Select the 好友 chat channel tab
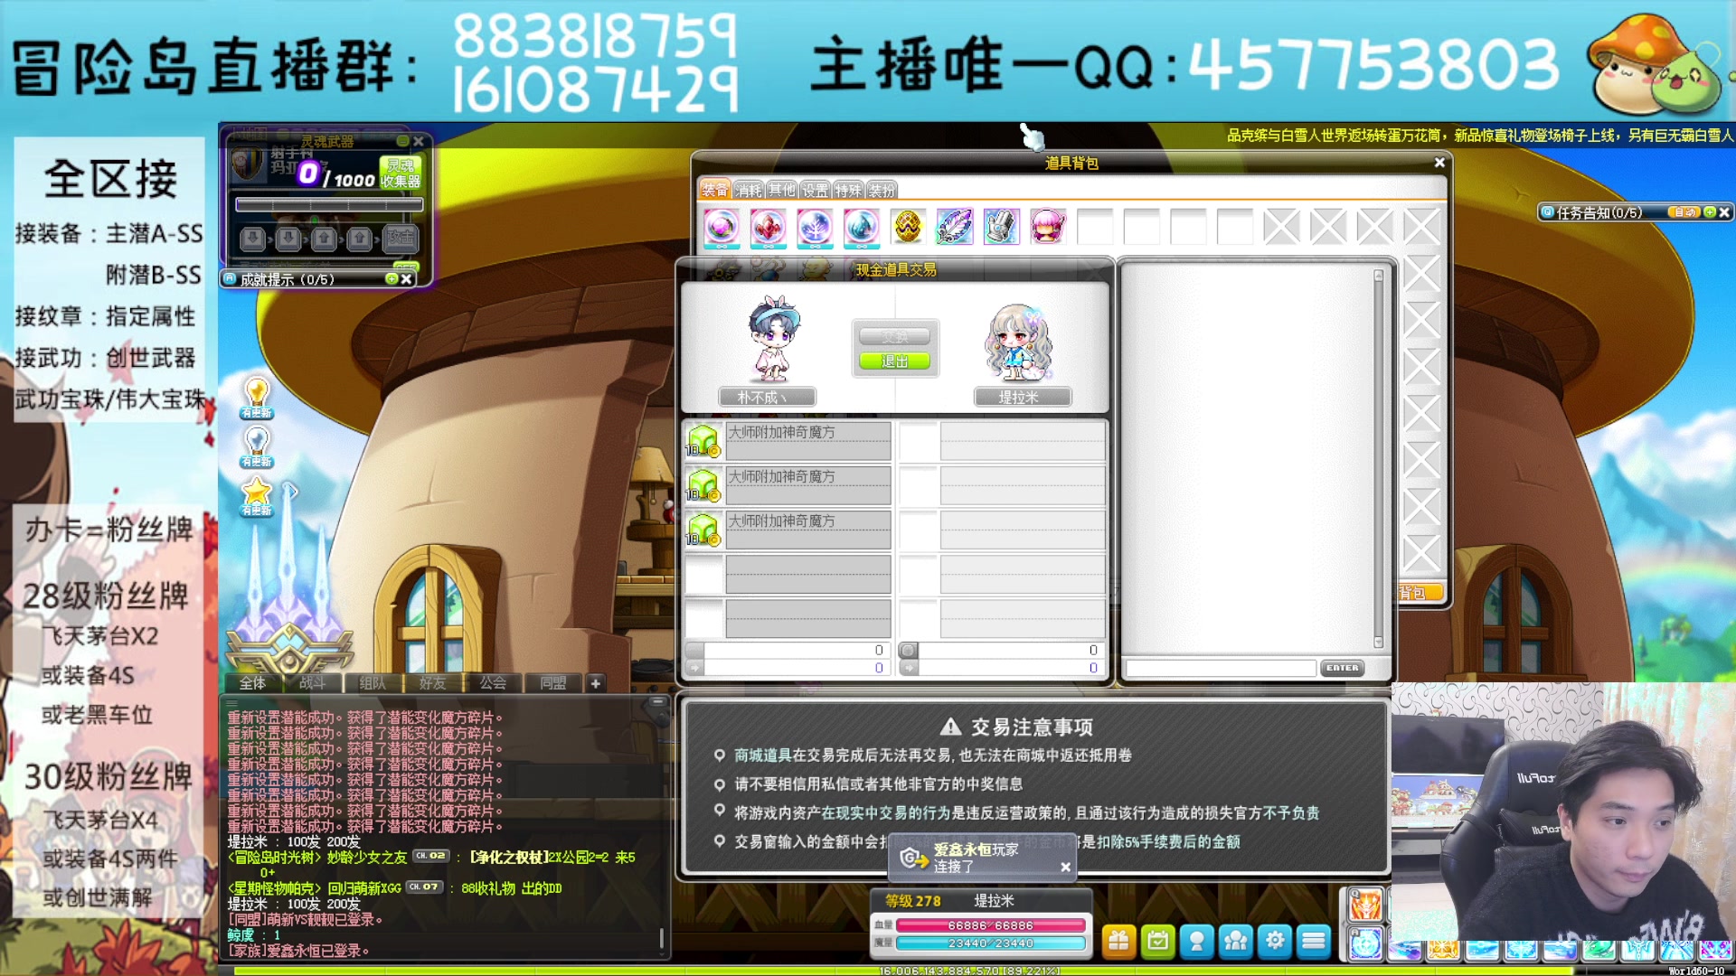Image resolution: width=1736 pixels, height=976 pixels. point(432,683)
